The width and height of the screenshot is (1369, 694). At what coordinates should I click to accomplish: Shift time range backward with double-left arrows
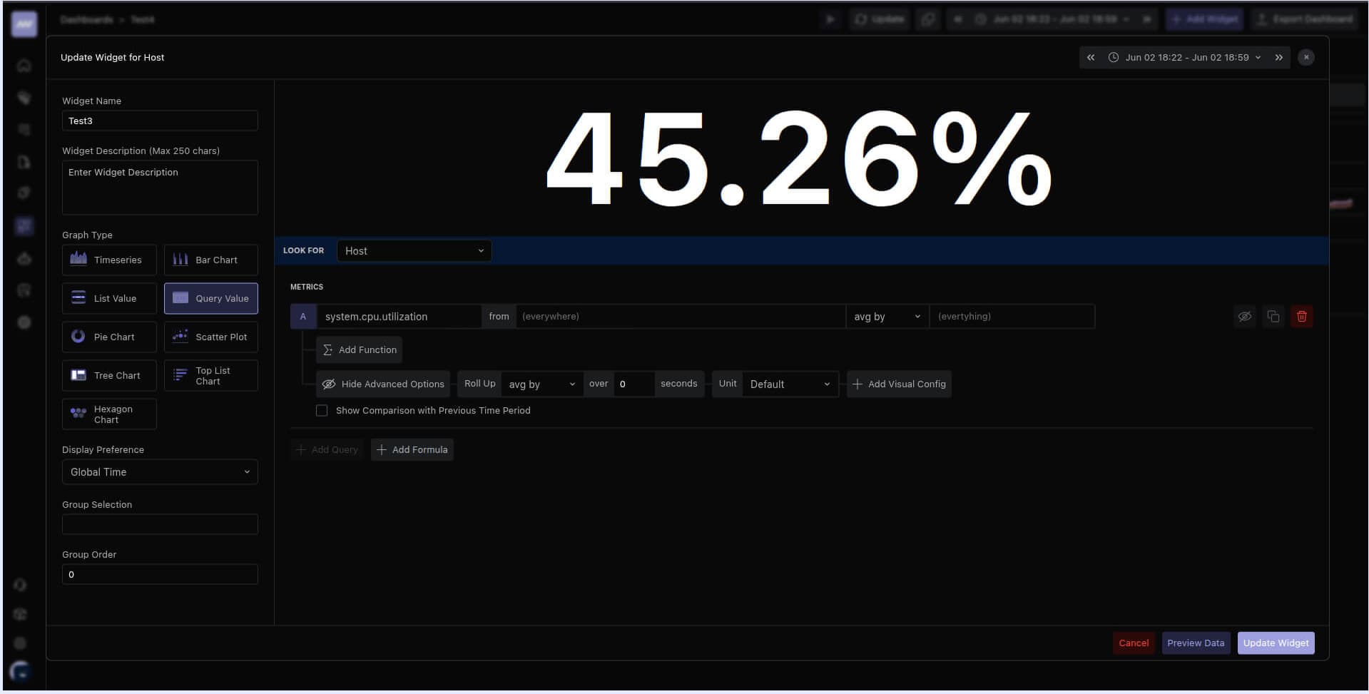[1091, 57]
